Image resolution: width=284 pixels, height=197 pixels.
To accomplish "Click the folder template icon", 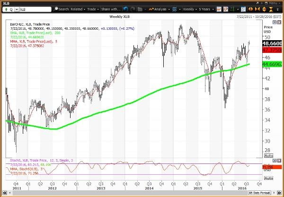I will [x=140, y=9].
